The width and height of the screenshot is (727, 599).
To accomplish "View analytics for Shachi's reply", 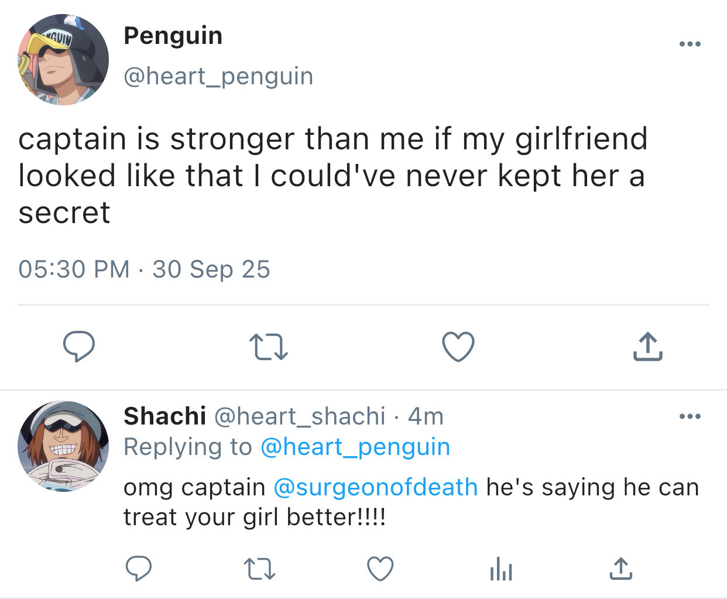I will 501,569.
